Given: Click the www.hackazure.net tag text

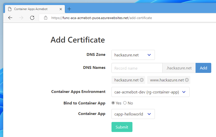Looking at the screenshot, I should pyautogui.click(x=167, y=80).
